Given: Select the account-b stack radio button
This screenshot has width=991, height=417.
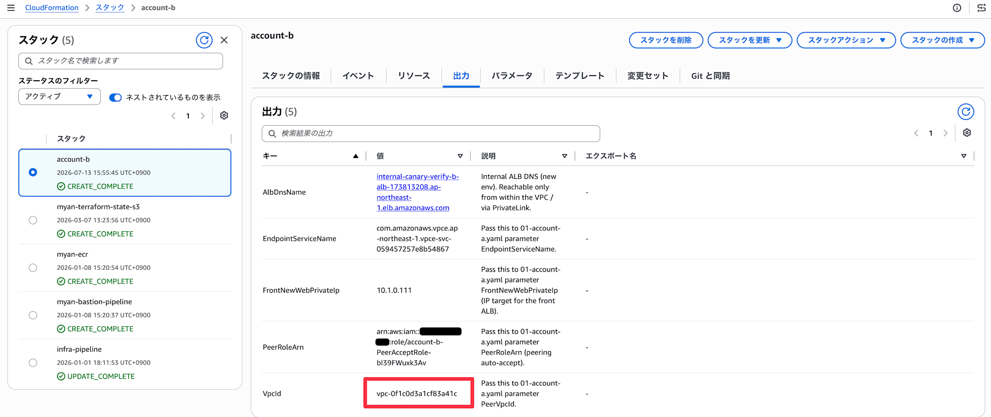Looking at the screenshot, I should click(x=33, y=172).
